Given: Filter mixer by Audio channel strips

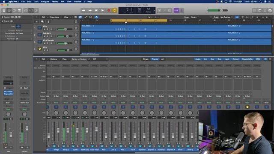Looking at the screenshot, I should [198, 59].
